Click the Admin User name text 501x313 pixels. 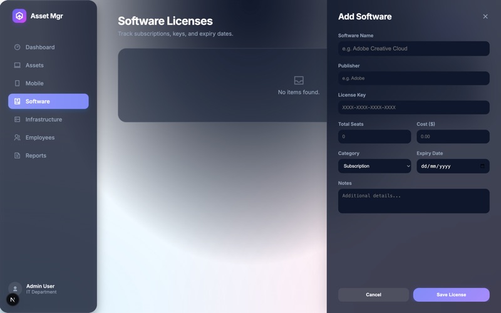40,286
